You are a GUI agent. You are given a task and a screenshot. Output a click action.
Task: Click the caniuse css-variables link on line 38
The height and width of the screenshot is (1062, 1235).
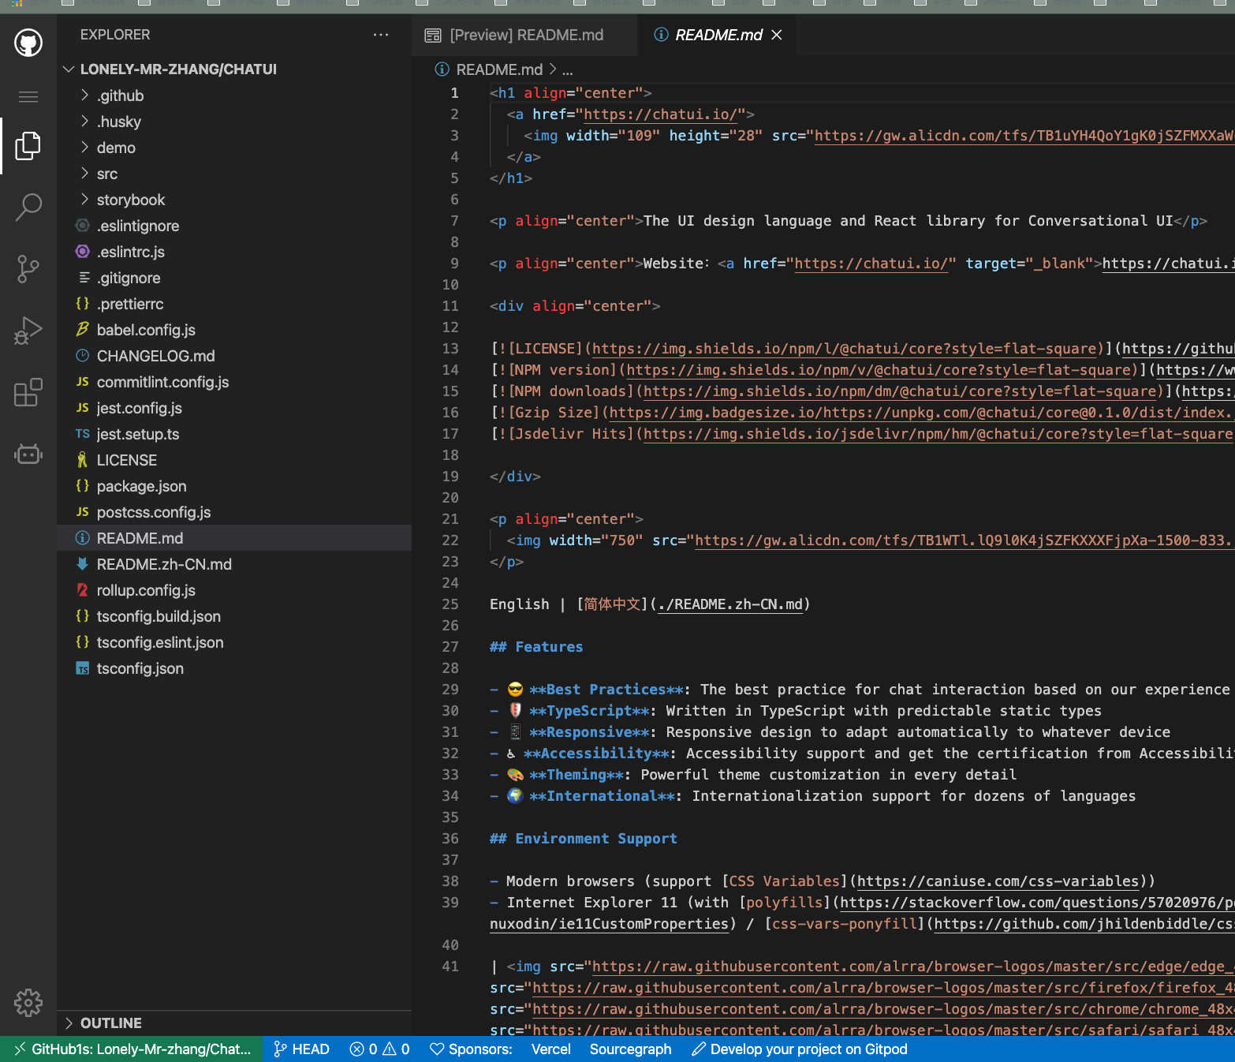tap(998, 881)
